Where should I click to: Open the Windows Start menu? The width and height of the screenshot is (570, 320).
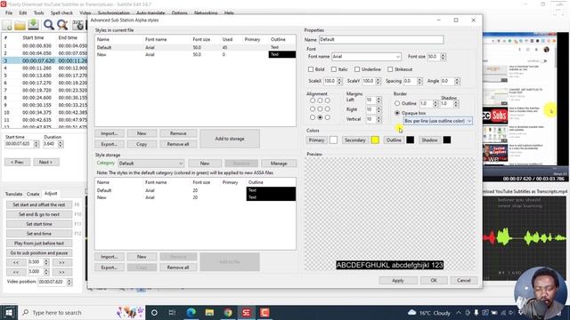click(x=9, y=312)
